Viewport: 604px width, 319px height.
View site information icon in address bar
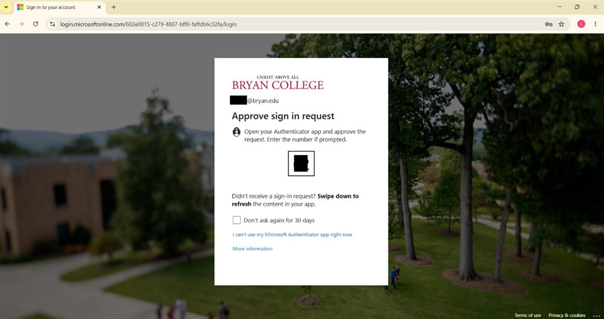pyautogui.click(x=53, y=24)
